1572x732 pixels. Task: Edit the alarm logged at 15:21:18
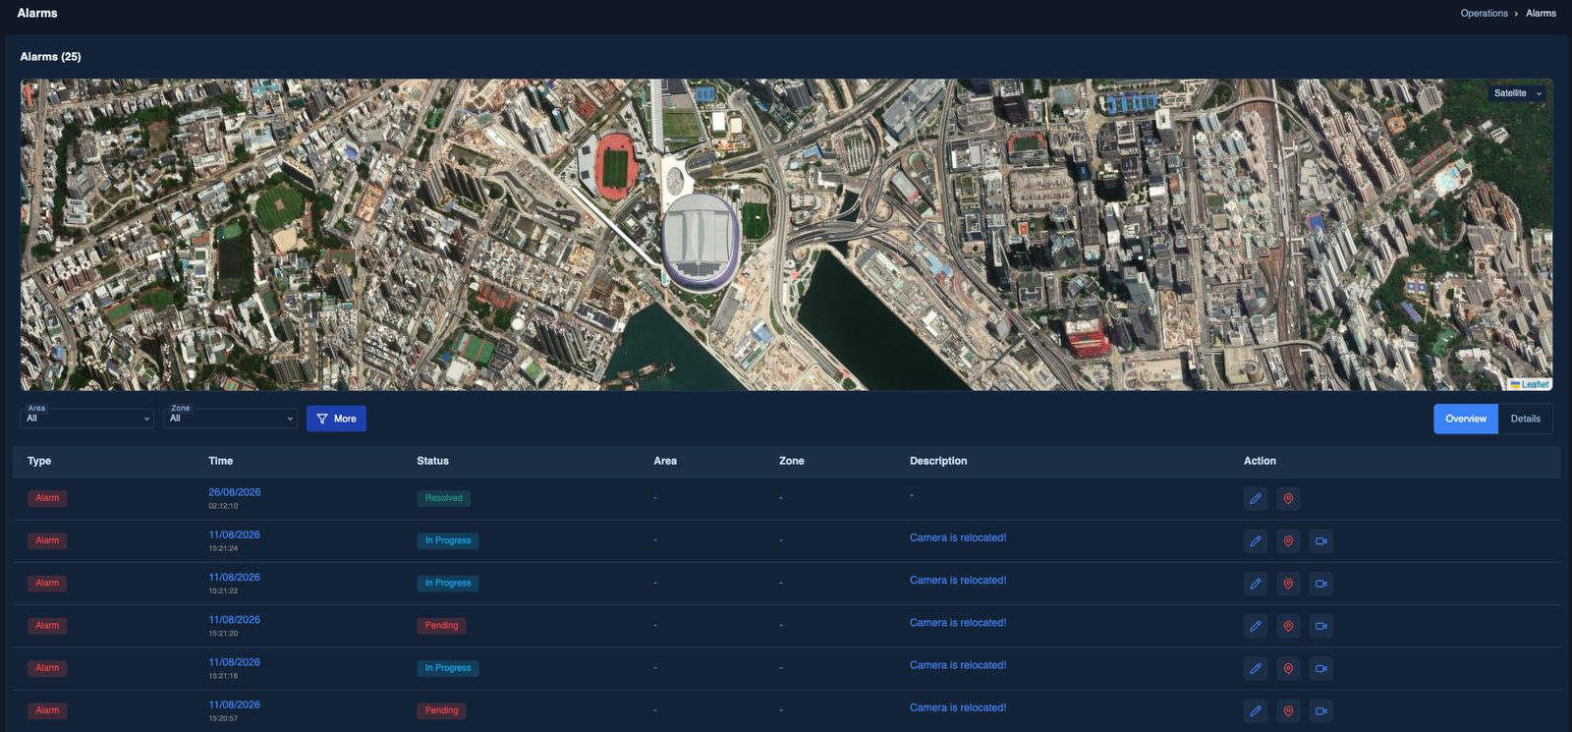[1256, 668]
